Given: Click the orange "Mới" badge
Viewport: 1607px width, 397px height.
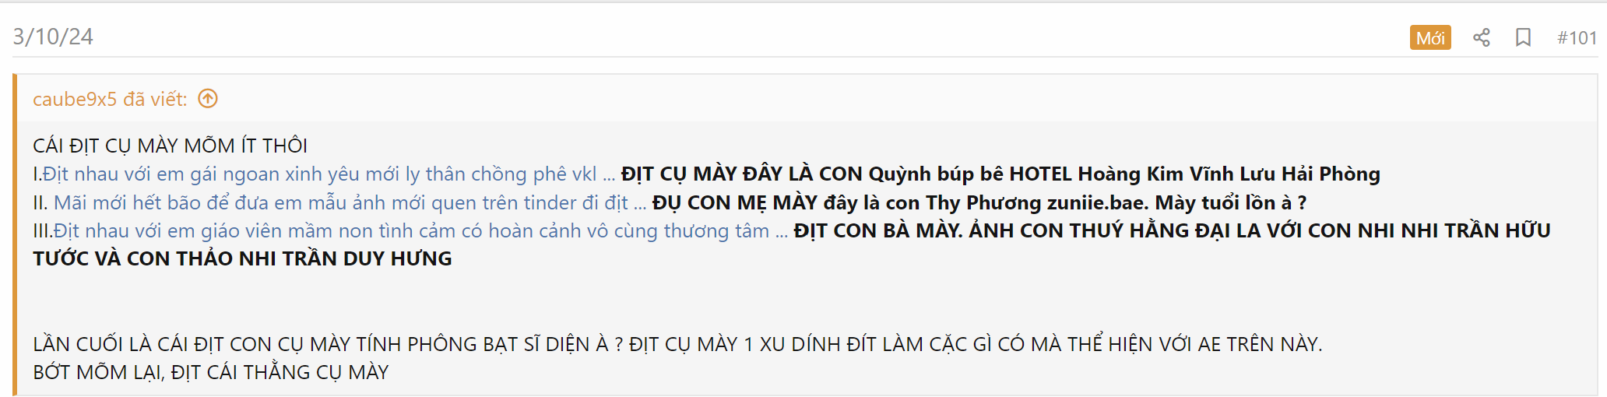Looking at the screenshot, I should tap(1430, 37).
